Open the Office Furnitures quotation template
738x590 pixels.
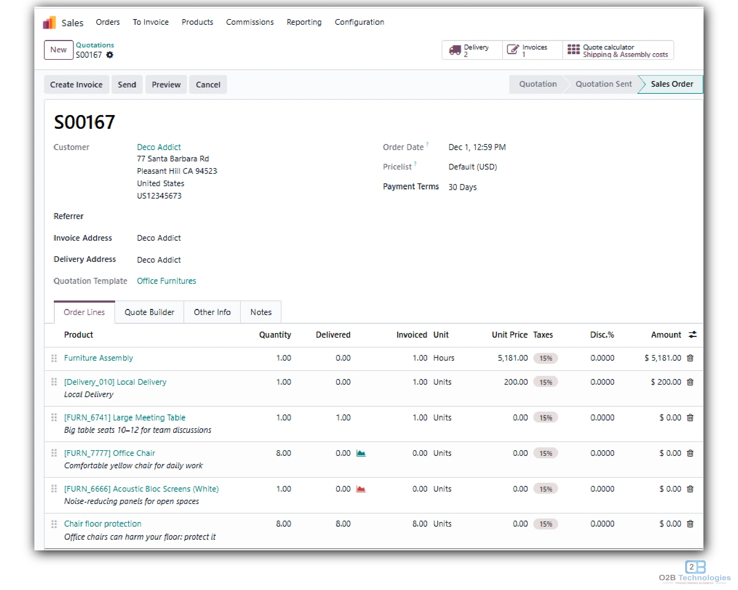point(166,281)
